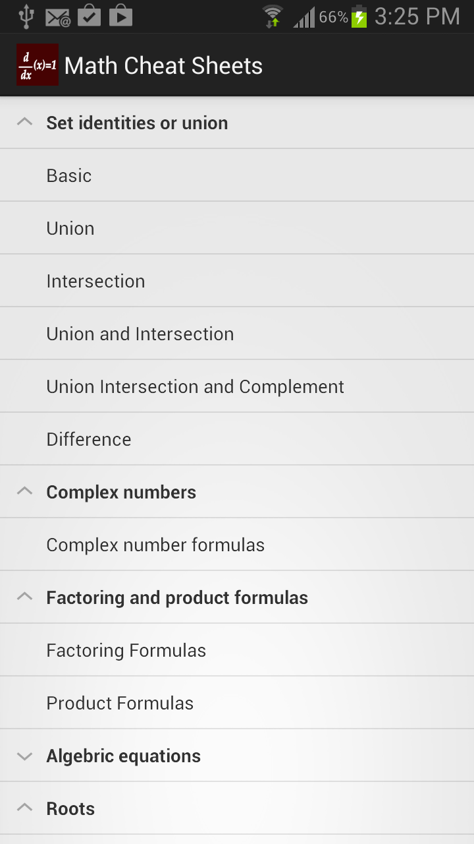Open Complex number formulas
This screenshot has width=474, height=844.
click(155, 545)
